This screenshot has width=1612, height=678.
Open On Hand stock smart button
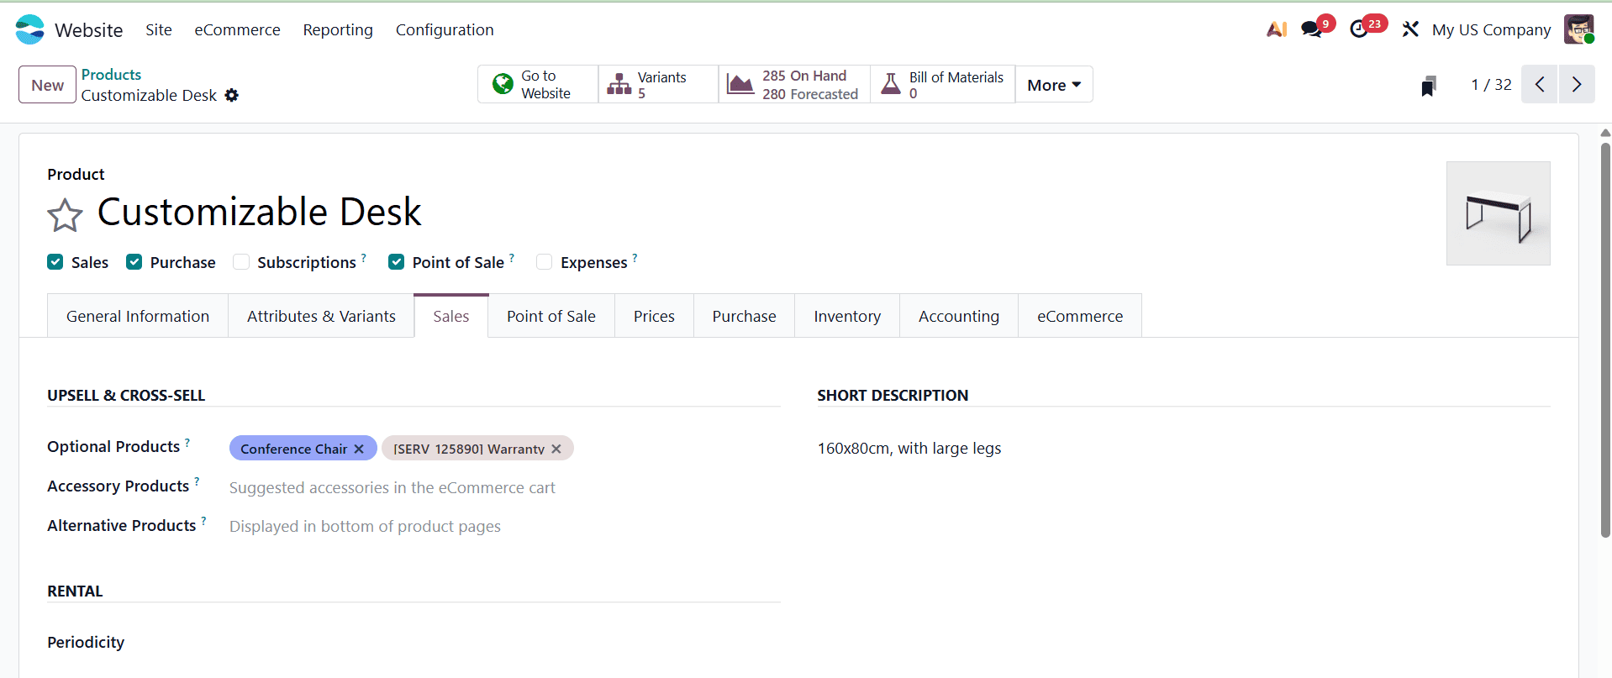coord(794,84)
